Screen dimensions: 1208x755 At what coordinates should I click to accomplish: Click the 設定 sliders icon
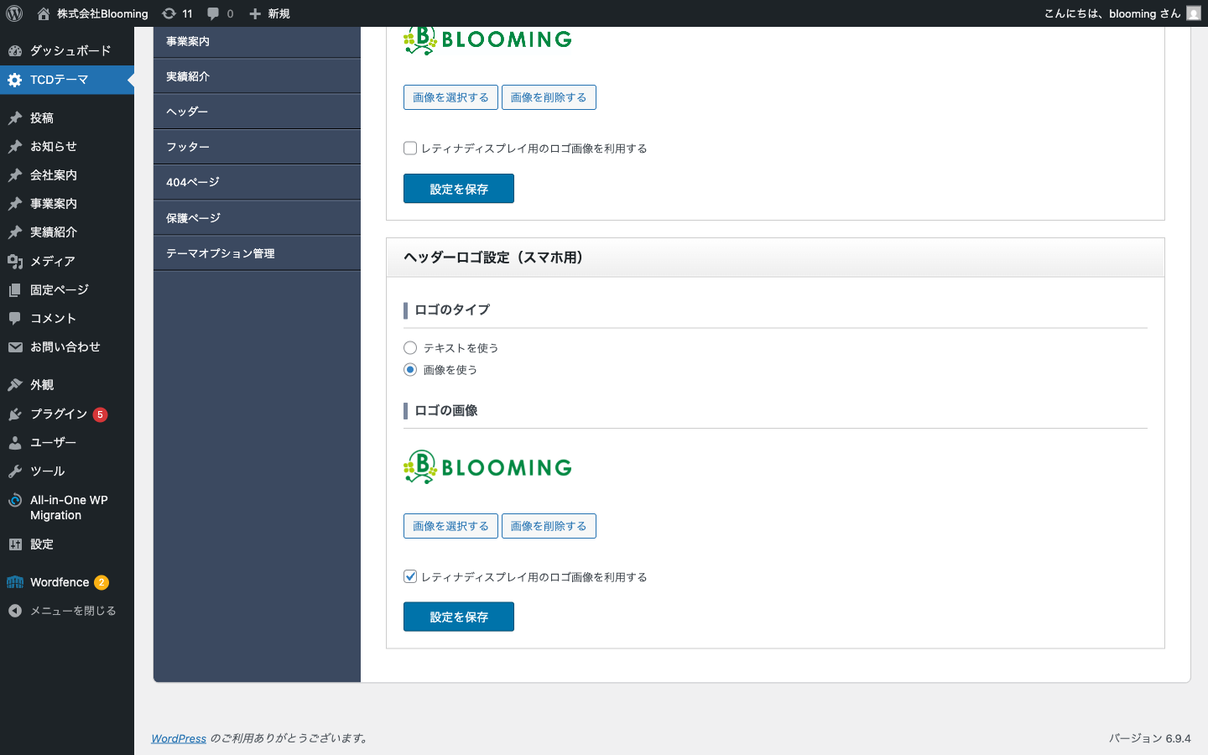click(15, 544)
